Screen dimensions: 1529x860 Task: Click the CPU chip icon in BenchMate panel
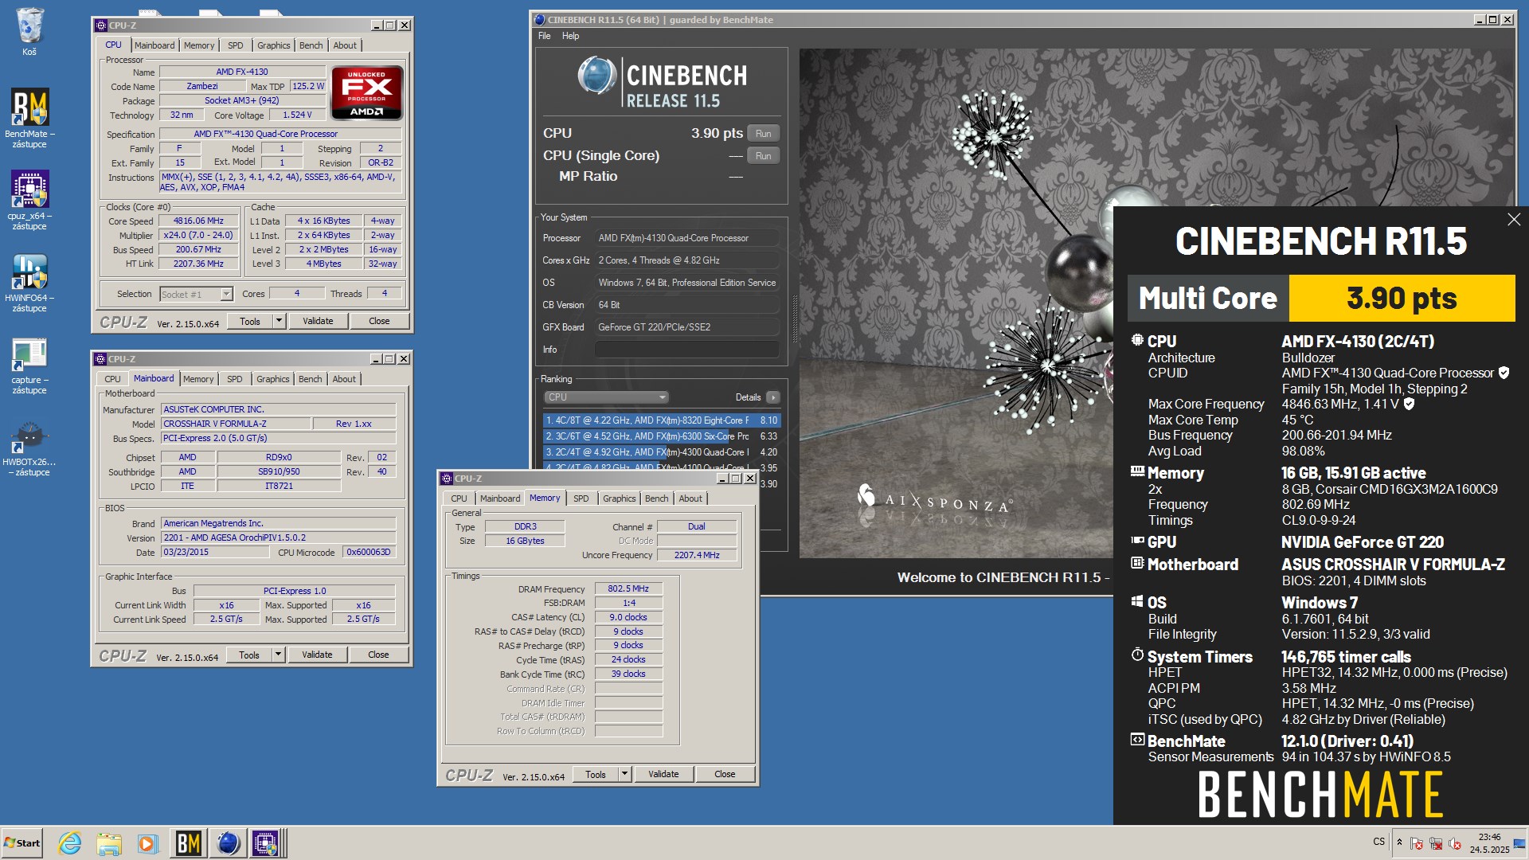pyautogui.click(x=1137, y=340)
